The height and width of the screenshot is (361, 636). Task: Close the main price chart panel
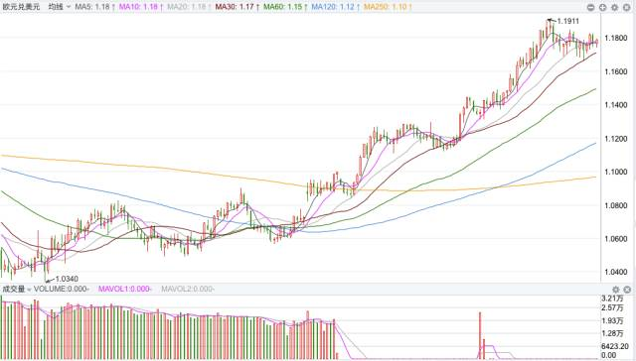(627, 7)
